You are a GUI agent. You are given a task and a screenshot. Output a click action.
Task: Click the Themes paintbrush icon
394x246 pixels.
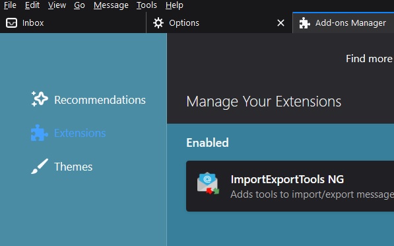[40, 166]
